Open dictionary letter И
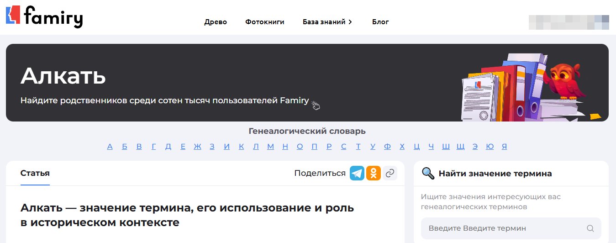 point(227,147)
